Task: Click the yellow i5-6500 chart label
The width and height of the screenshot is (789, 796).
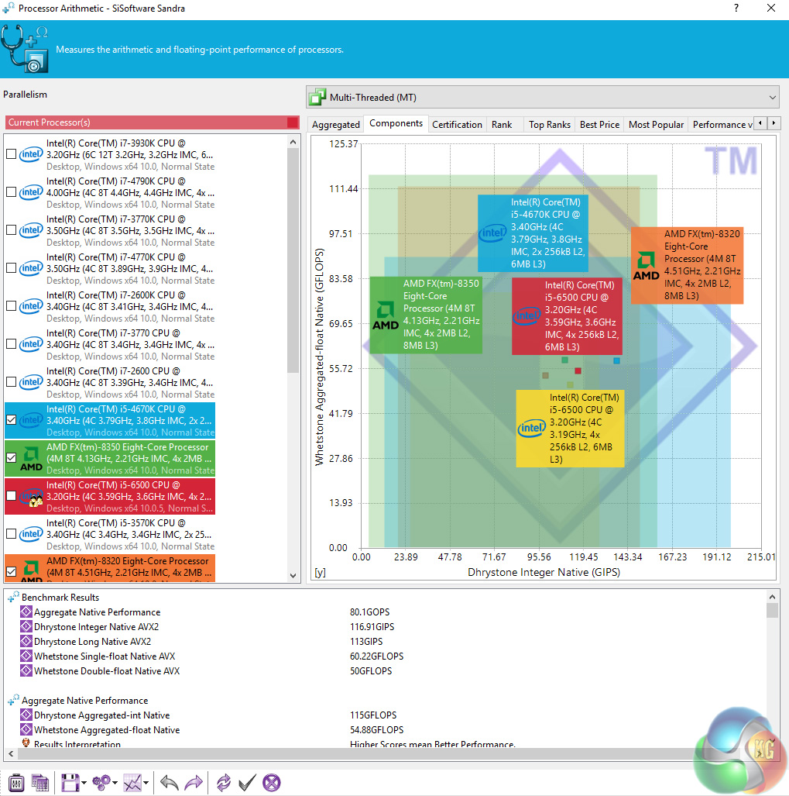Action: 570,429
